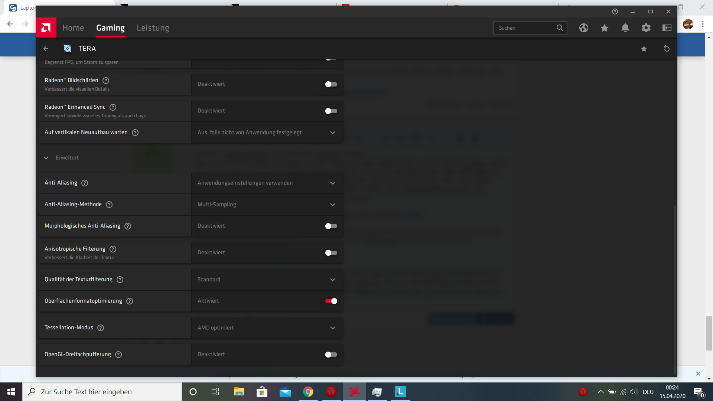Screen dimensions: 713x401
Task: Click the sidebar panel layout icon
Action: 667,28
